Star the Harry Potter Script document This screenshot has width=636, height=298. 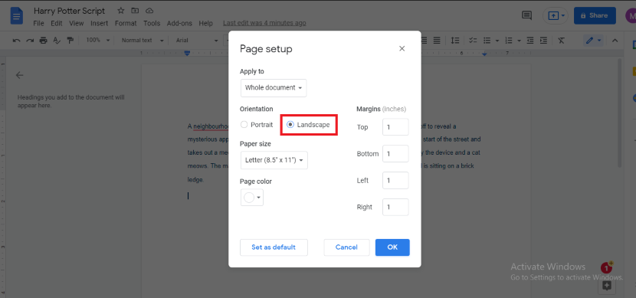pyautogui.click(x=120, y=11)
